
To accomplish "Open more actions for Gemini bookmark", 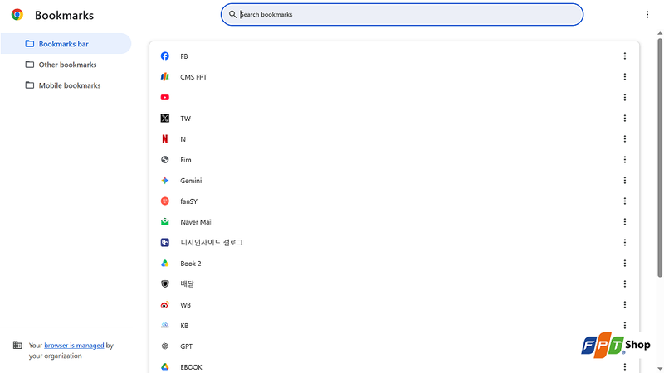I will click(625, 181).
